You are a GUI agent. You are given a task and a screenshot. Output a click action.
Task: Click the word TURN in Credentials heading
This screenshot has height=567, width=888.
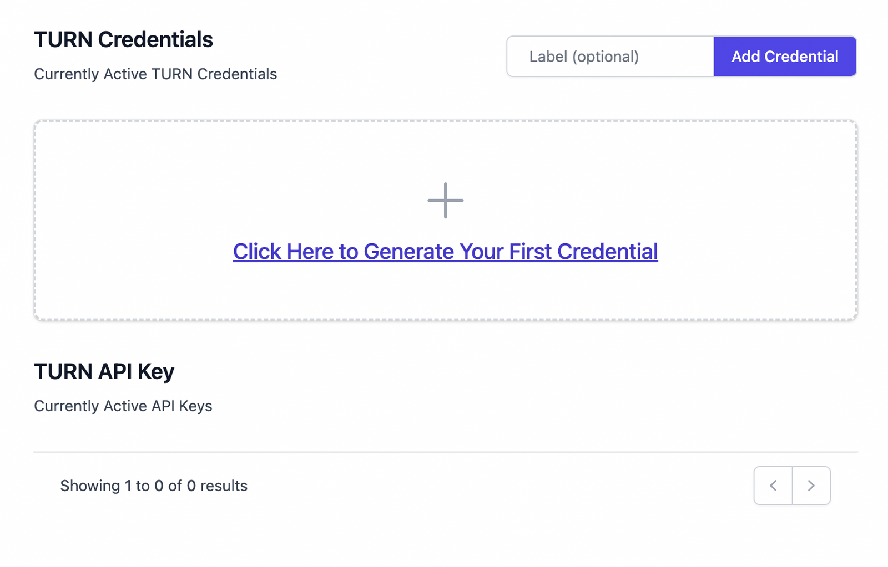pos(63,40)
